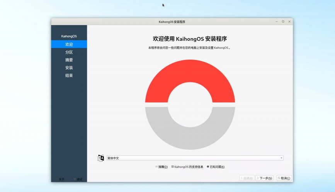Select the 结束 step in sidebar

click(69, 75)
